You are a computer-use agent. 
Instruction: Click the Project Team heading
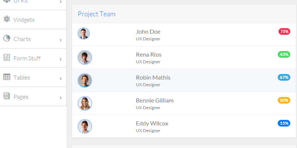coord(97,14)
